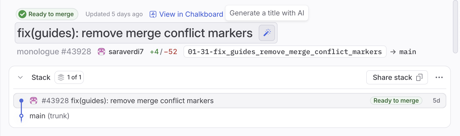Click the arrow pointing to main branch
The image size is (460, 136).
click(x=393, y=52)
